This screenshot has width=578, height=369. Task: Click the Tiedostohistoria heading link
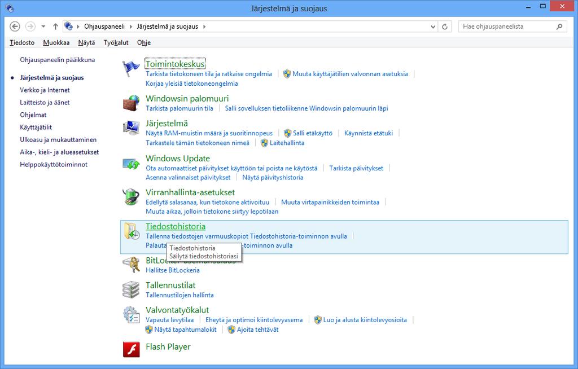[x=176, y=226]
